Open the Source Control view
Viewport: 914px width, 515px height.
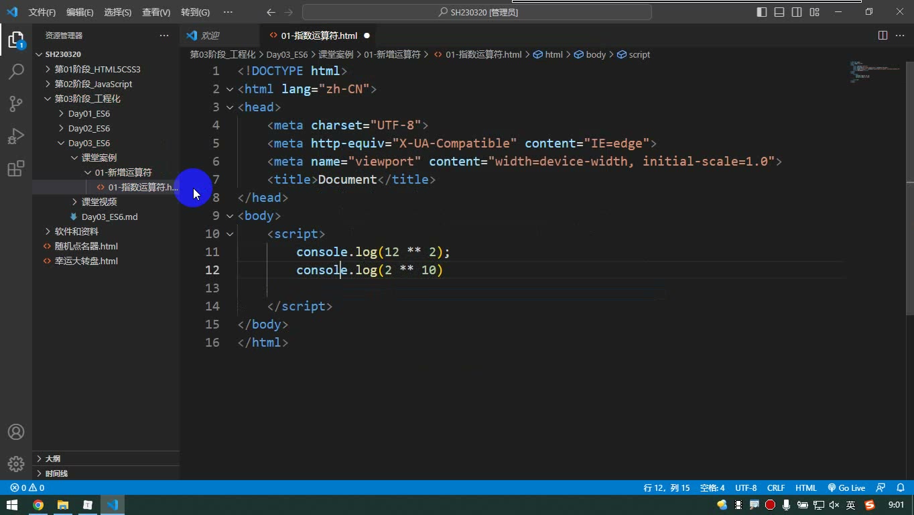[15, 103]
